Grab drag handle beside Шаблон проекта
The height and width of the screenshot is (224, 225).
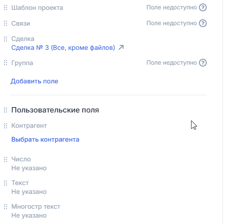(x=5, y=7)
